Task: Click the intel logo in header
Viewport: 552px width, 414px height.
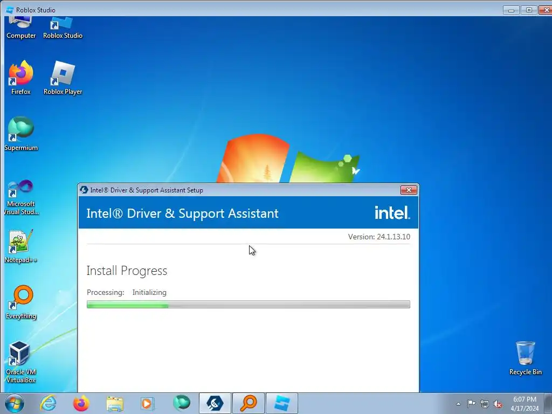Action: pos(392,212)
